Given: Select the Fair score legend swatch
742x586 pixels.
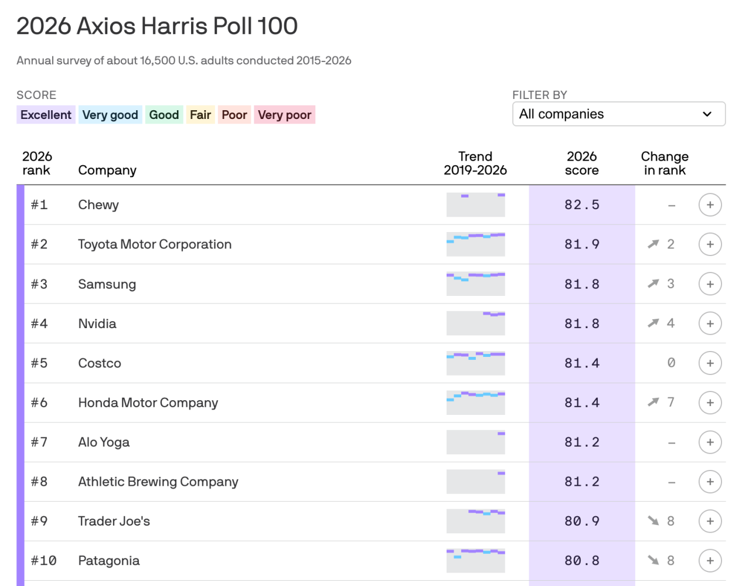Looking at the screenshot, I should [200, 115].
